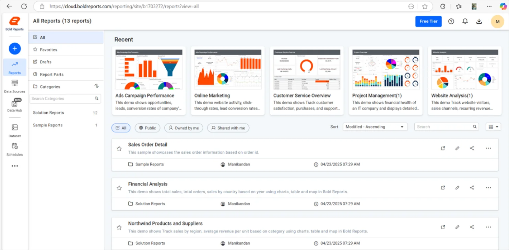The height and width of the screenshot is (250, 509).
Task: Go to the Schedules section
Action: pyautogui.click(x=14, y=149)
